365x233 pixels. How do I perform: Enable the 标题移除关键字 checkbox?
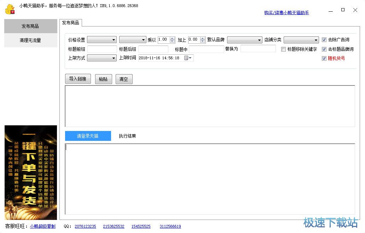(x=283, y=49)
